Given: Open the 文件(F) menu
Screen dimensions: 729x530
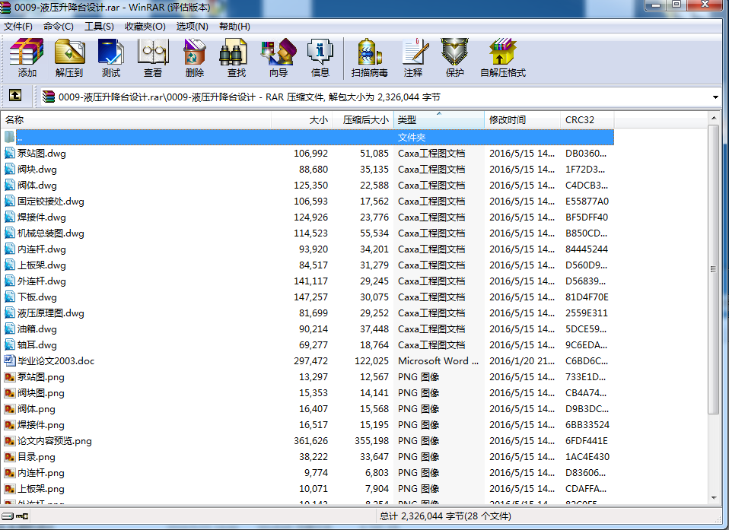Looking at the screenshot, I should click(x=18, y=27).
